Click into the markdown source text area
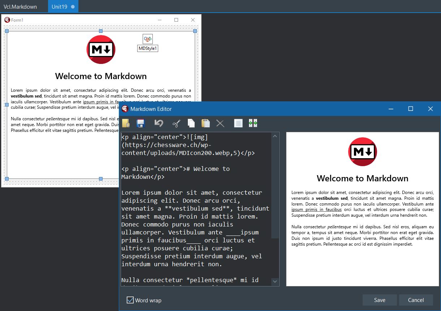This screenshot has width=441, height=311. click(196, 209)
